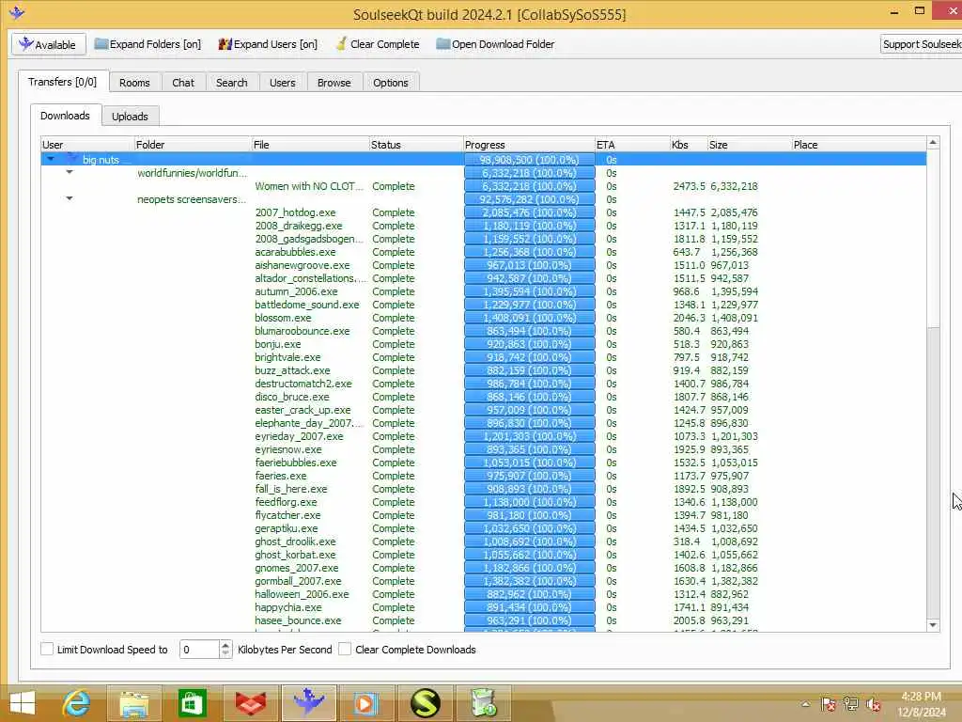Select the file halloween_2006.exe
This screenshot has height=722, width=962.
302,594
